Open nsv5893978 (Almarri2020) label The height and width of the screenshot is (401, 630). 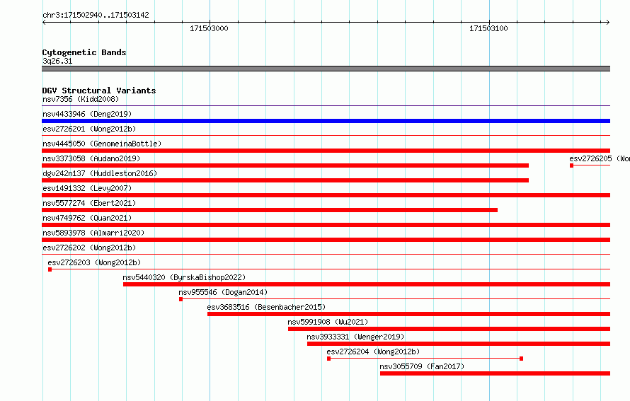click(x=93, y=233)
